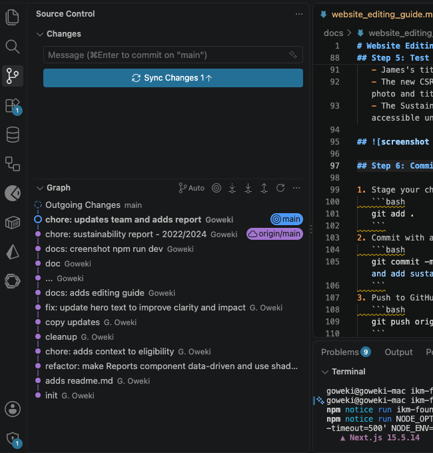
Task: Select the commit titled '...'
Action: (x=169, y=278)
